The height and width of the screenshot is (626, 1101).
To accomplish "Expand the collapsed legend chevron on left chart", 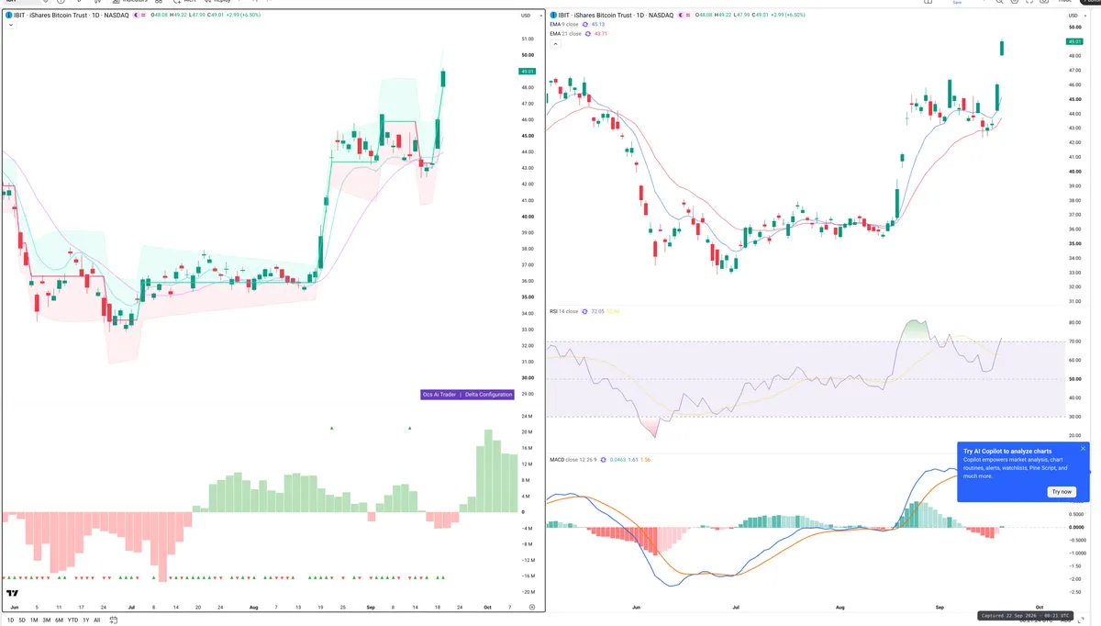I will click(10, 25).
